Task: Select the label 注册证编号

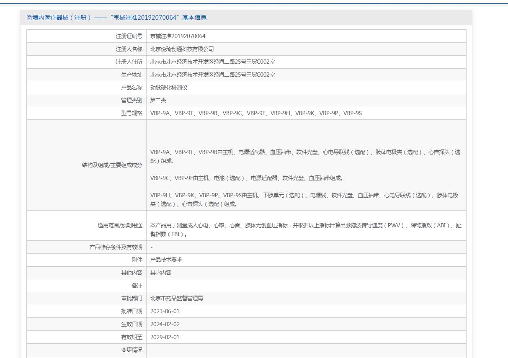Action: [x=129, y=36]
